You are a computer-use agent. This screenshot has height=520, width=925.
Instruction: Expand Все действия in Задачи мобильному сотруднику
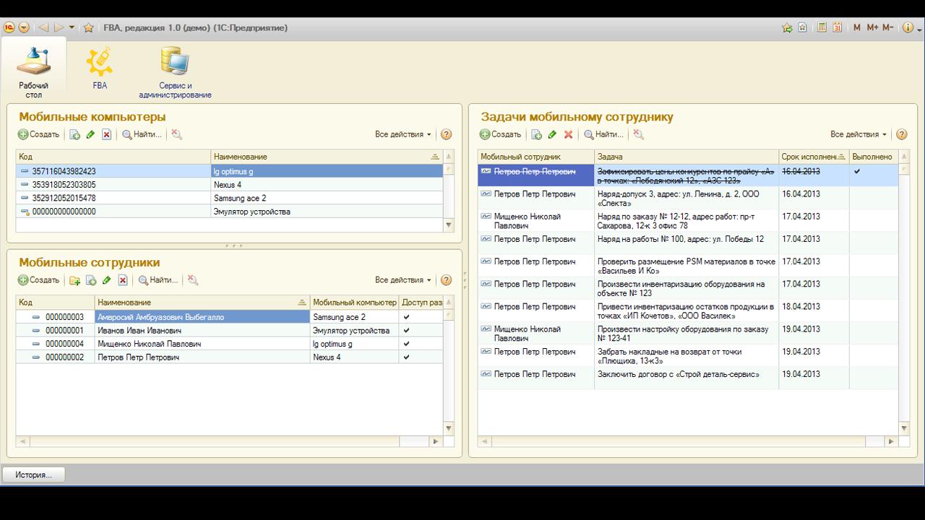tap(858, 134)
